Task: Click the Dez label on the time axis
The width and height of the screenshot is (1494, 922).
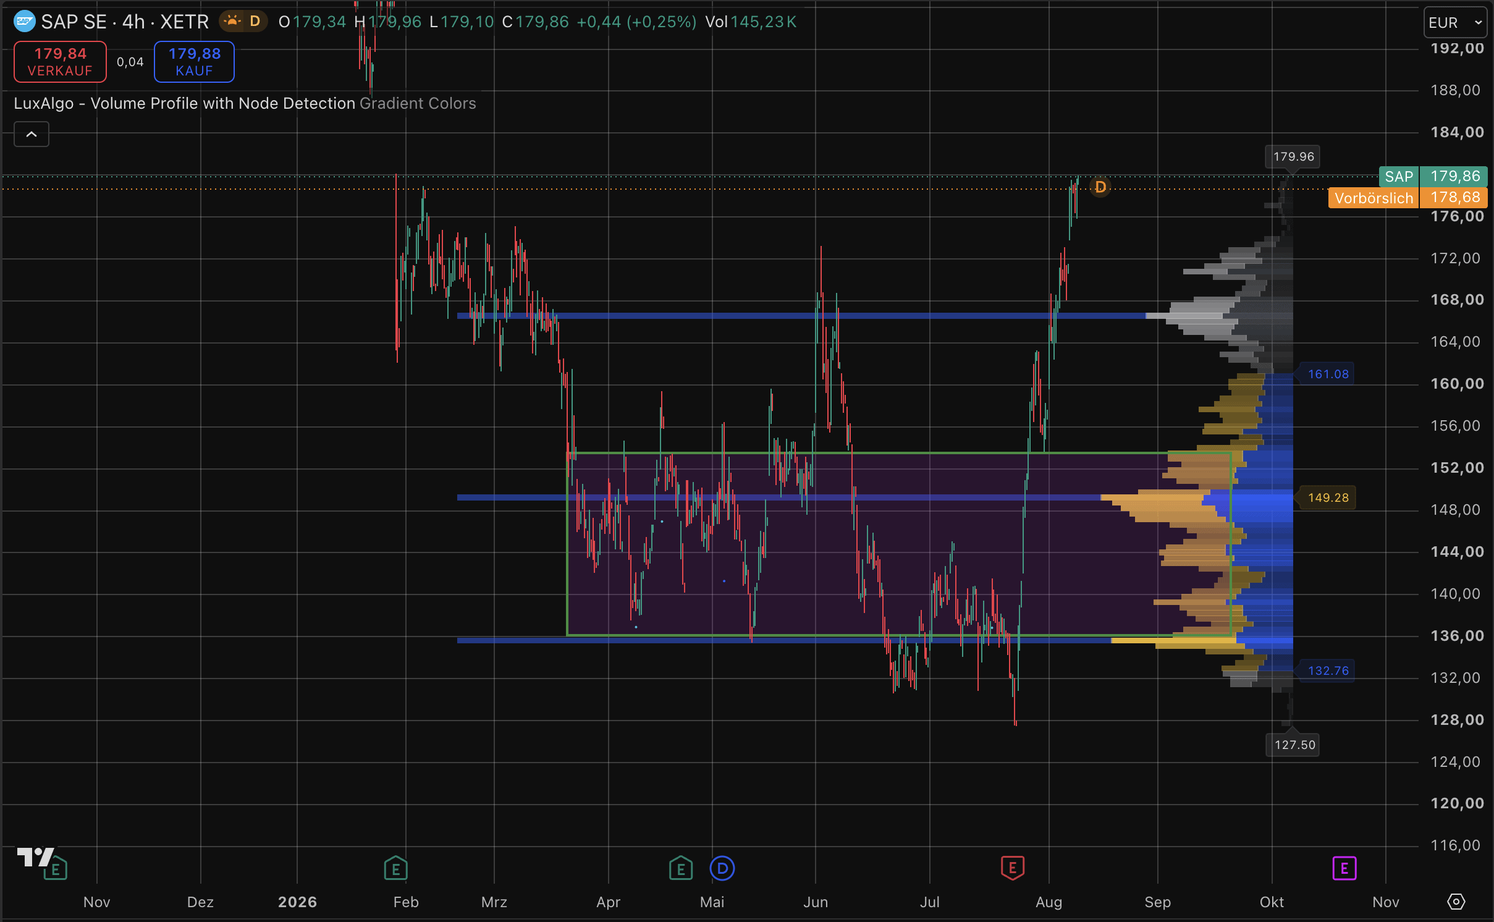Action: 200,902
